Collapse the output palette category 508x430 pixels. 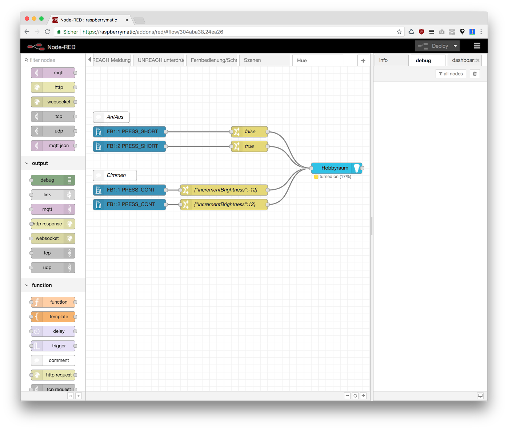pos(27,163)
